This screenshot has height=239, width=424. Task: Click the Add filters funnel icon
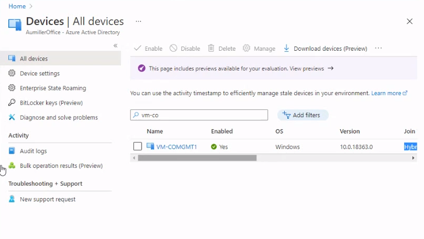(x=286, y=115)
